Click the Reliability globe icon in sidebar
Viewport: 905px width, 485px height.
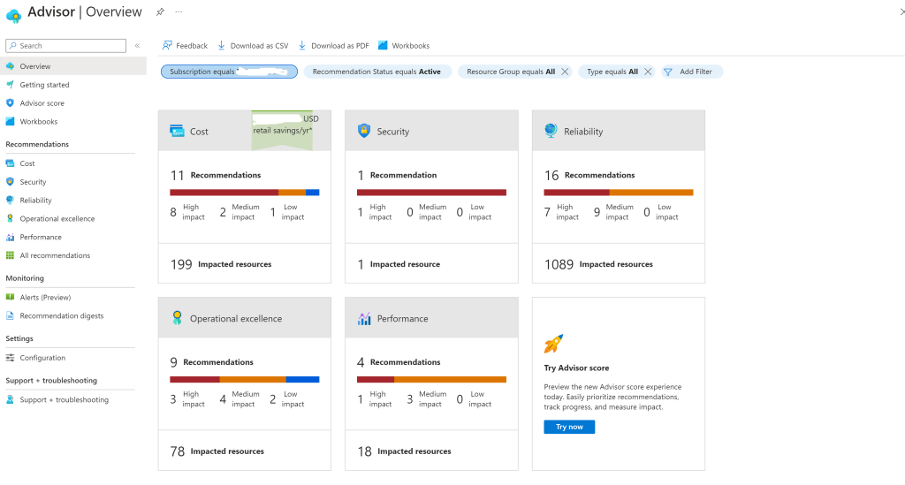[x=10, y=201]
